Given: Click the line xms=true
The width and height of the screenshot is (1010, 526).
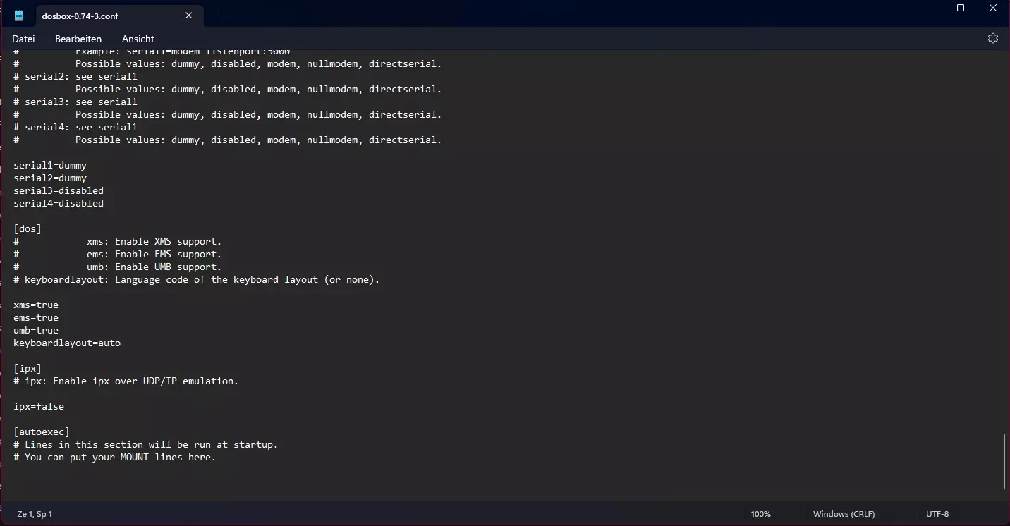Looking at the screenshot, I should [36, 305].
